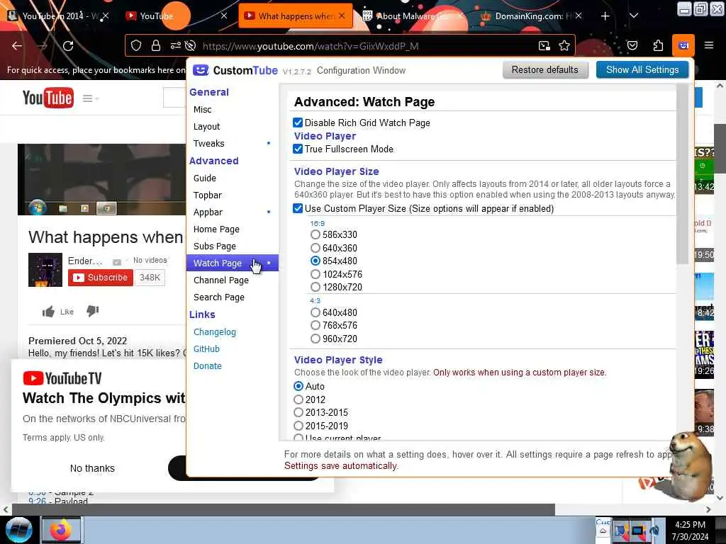
Task: Open the Windows Start orb
Action: point(18,530)
